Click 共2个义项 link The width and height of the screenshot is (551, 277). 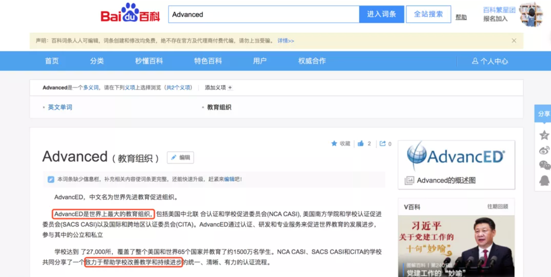(178, 88)
